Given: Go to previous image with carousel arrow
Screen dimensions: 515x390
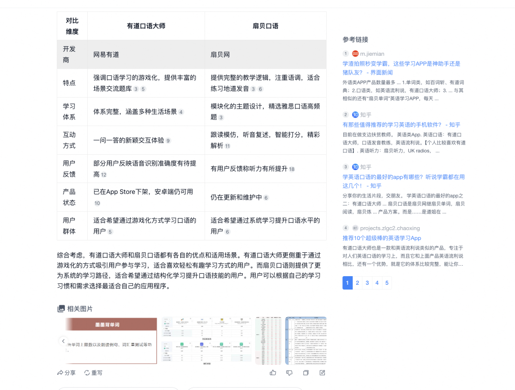Looking at the screenshot, I should [63, 341].
